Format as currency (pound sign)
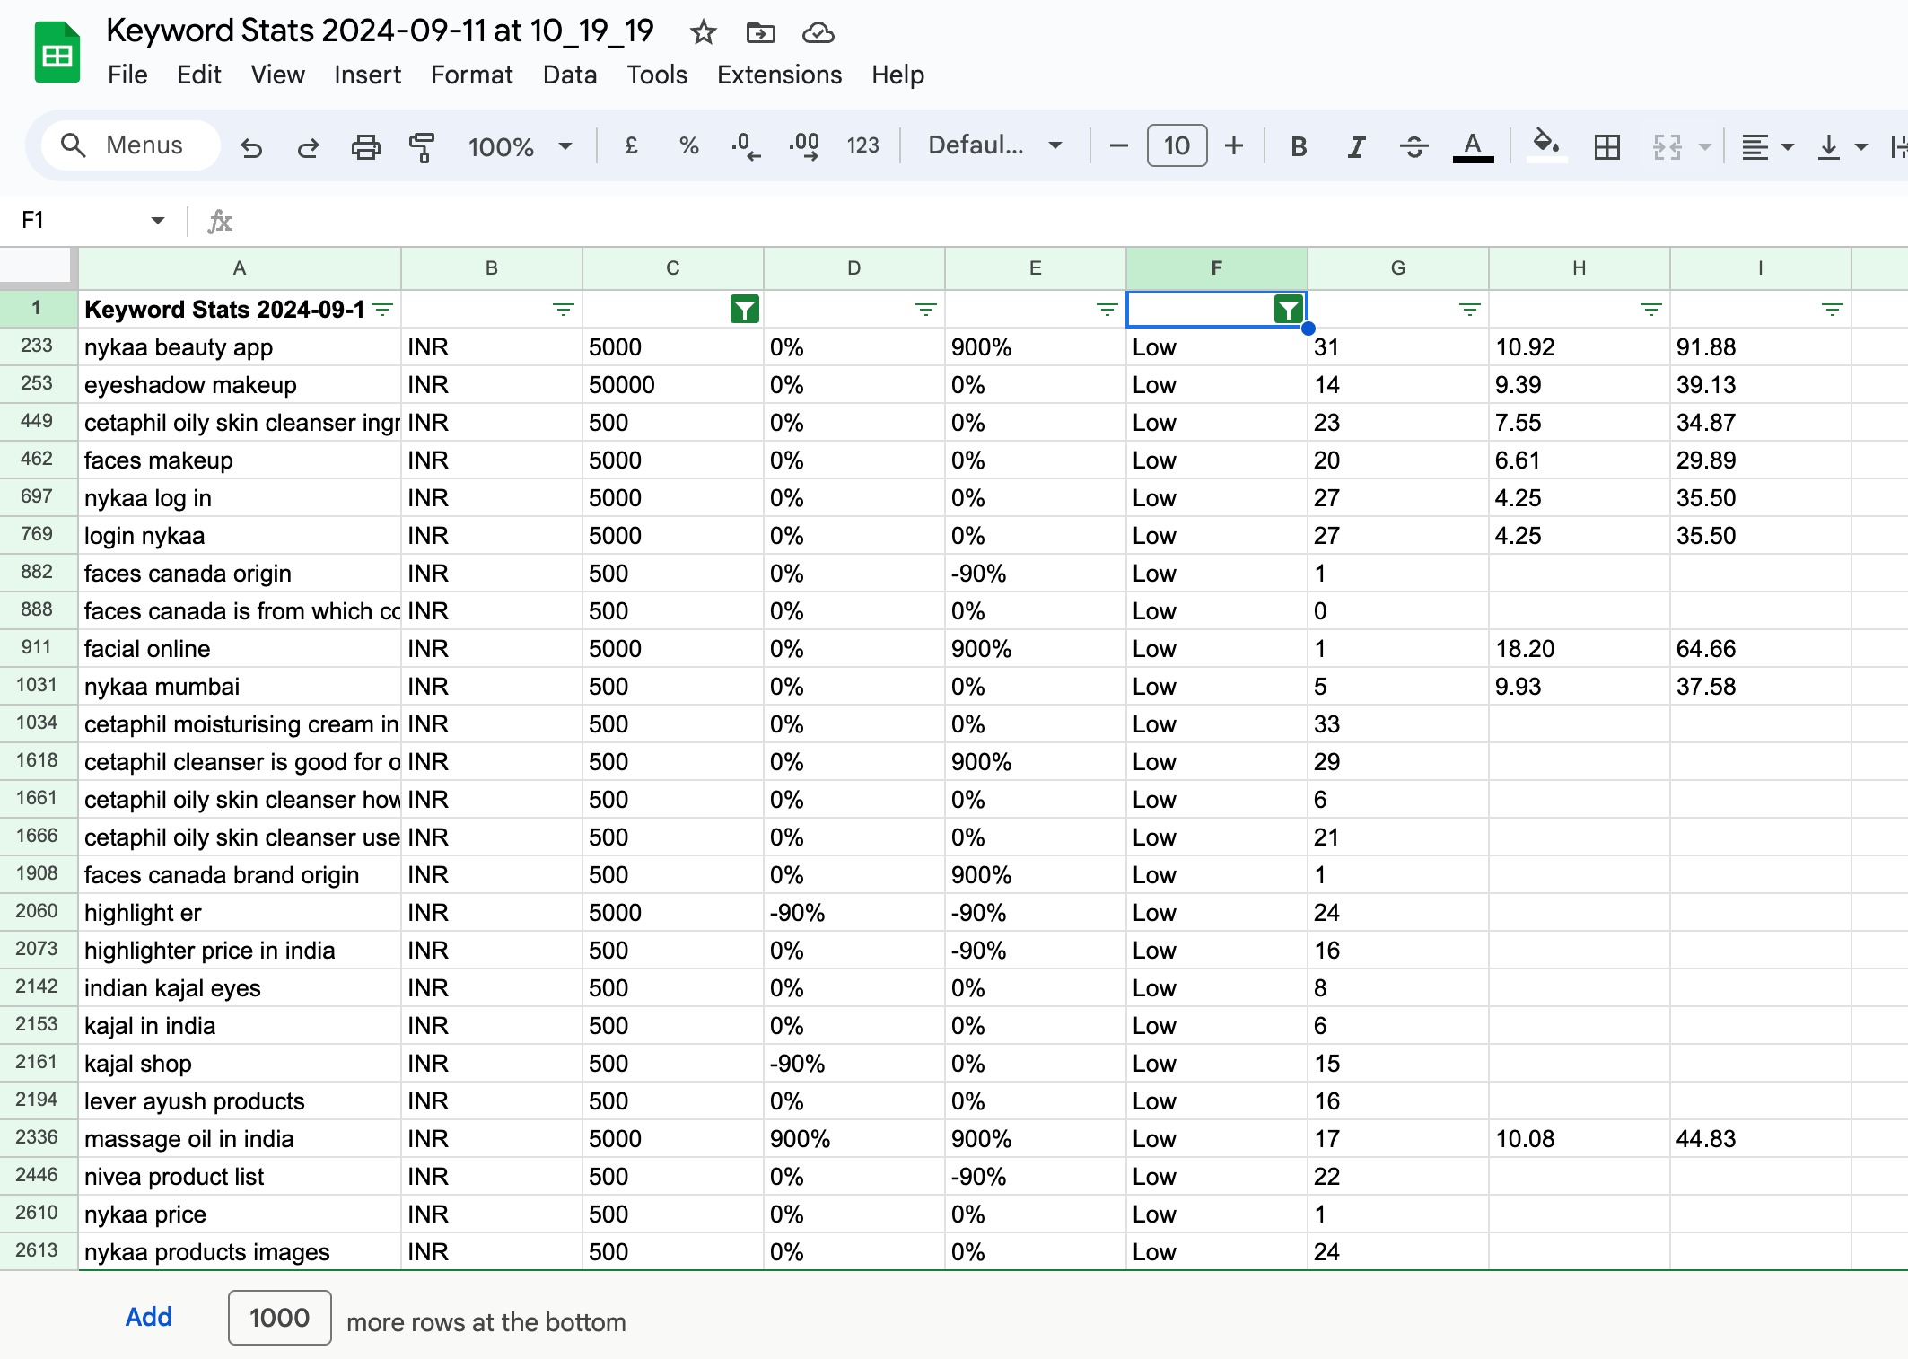Image resolution: width=1908 pixels, height=1359 pixels. (x=631, y=145)
